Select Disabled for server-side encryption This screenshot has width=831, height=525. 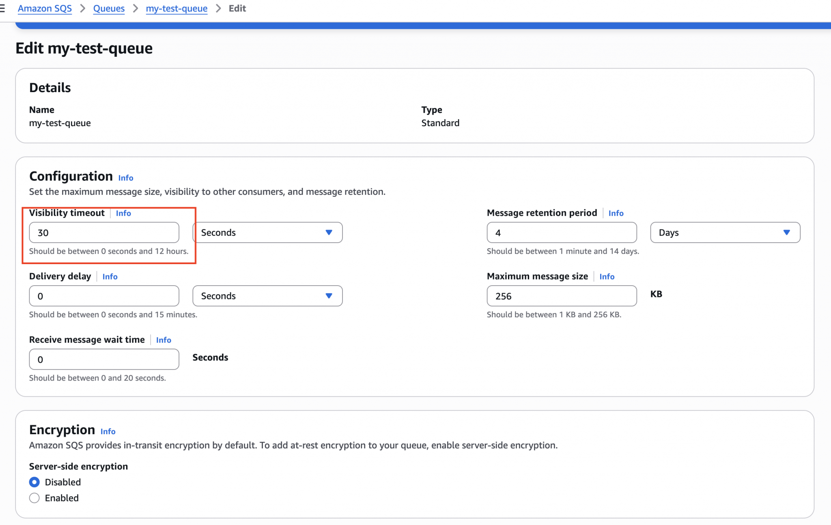point(34,482)
